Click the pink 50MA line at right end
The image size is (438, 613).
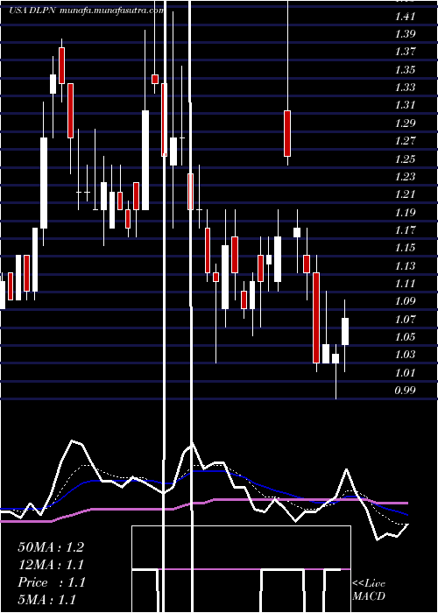(x=405, y=503)
